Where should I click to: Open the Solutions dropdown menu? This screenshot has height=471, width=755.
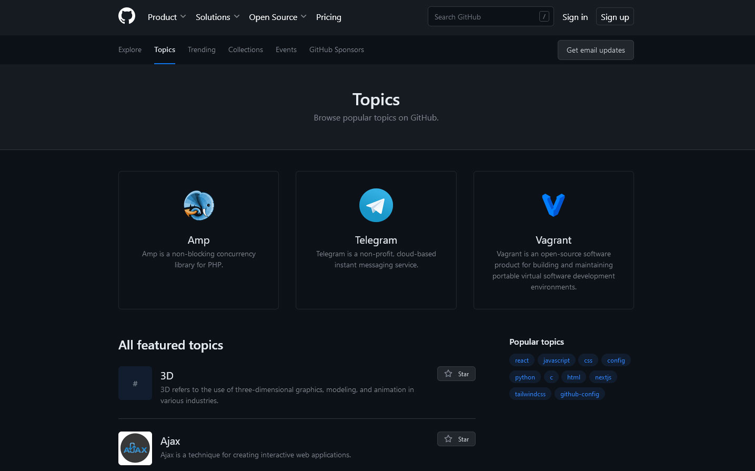coord(217,17)
